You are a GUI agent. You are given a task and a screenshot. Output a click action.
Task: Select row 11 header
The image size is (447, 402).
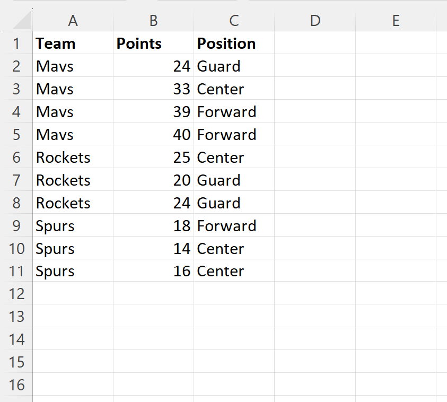pos(16,270)
